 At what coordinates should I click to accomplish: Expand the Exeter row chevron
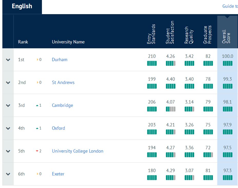pos(8,174)
